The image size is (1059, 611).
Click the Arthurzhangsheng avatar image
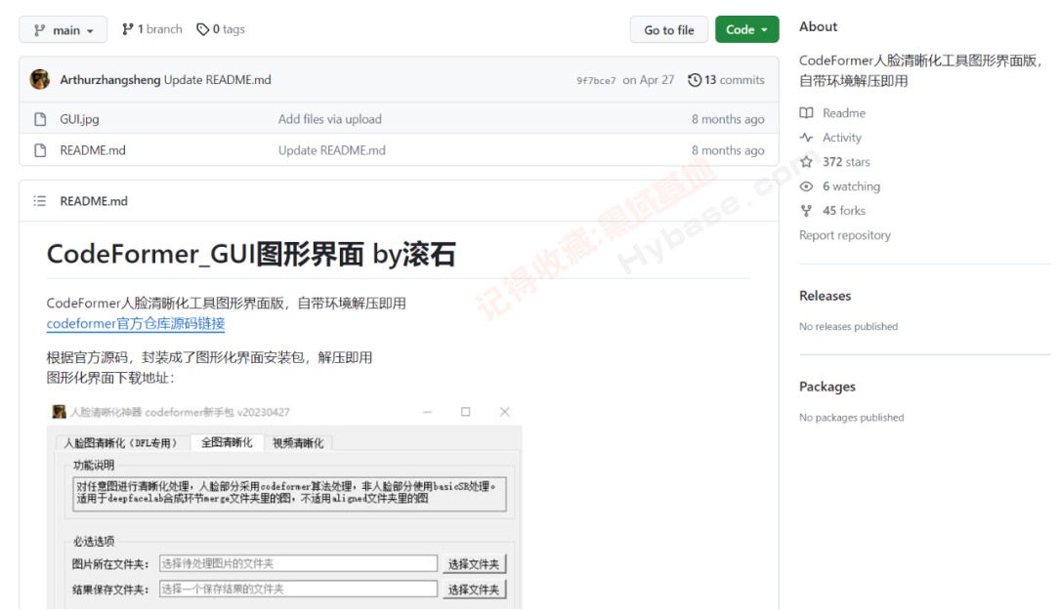click(x=40, y=80)
